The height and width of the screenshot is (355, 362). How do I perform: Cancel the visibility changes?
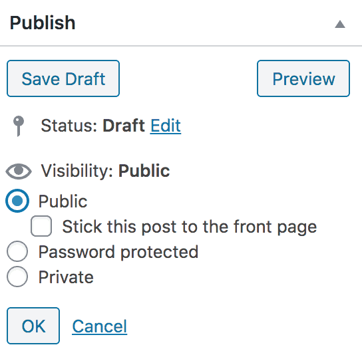click(x=100, y=326)
